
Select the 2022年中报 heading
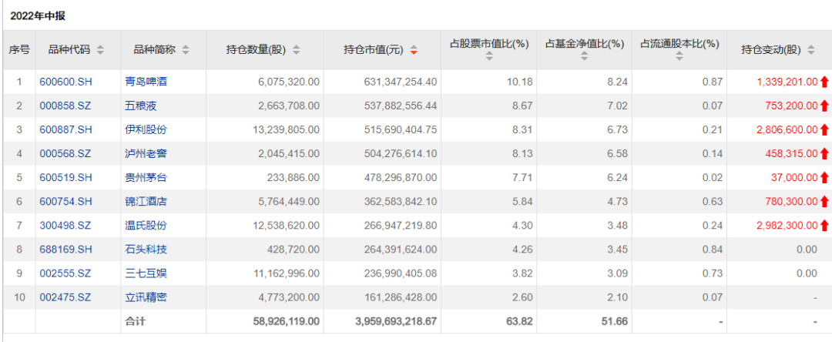click(x=37, y=16)
